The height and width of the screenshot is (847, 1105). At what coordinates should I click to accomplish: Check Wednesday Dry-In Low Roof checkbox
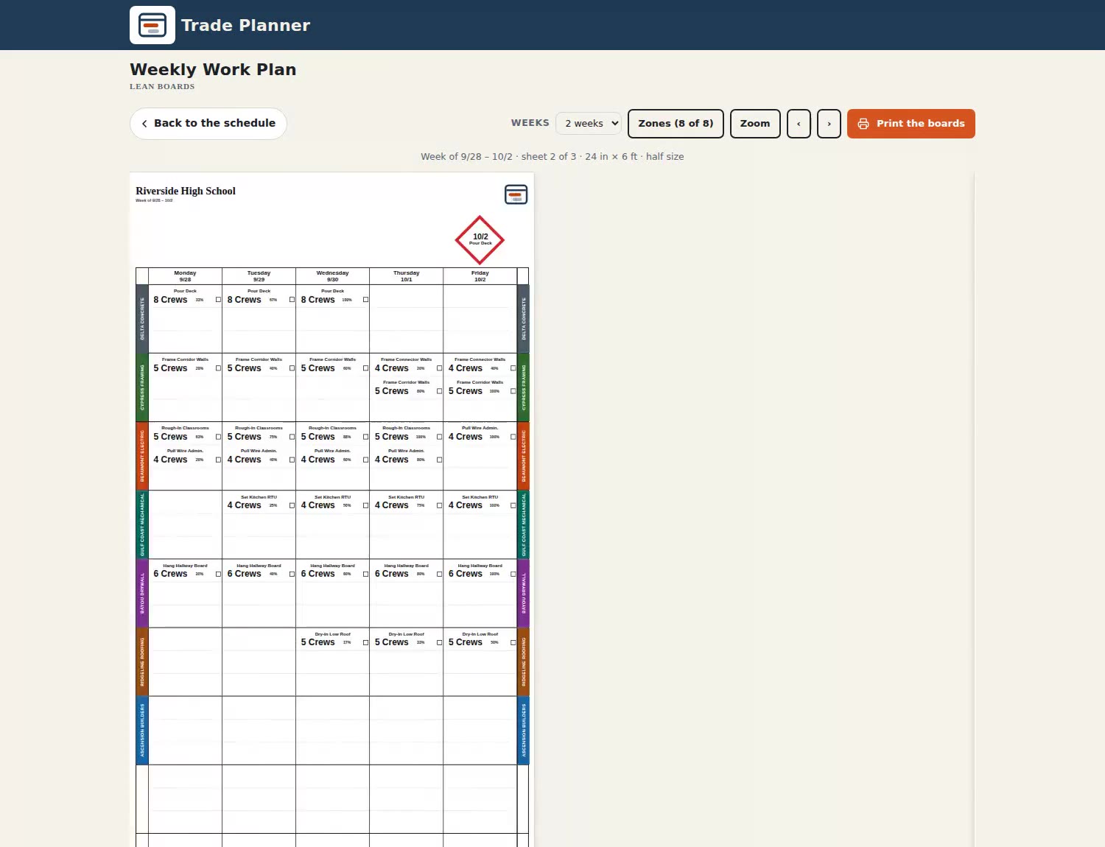(x=365, y=642)
